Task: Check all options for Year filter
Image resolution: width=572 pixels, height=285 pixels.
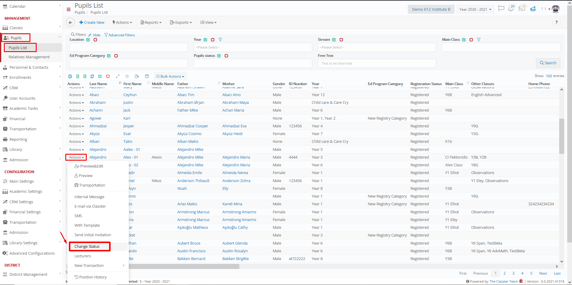Action: point(205,40)
